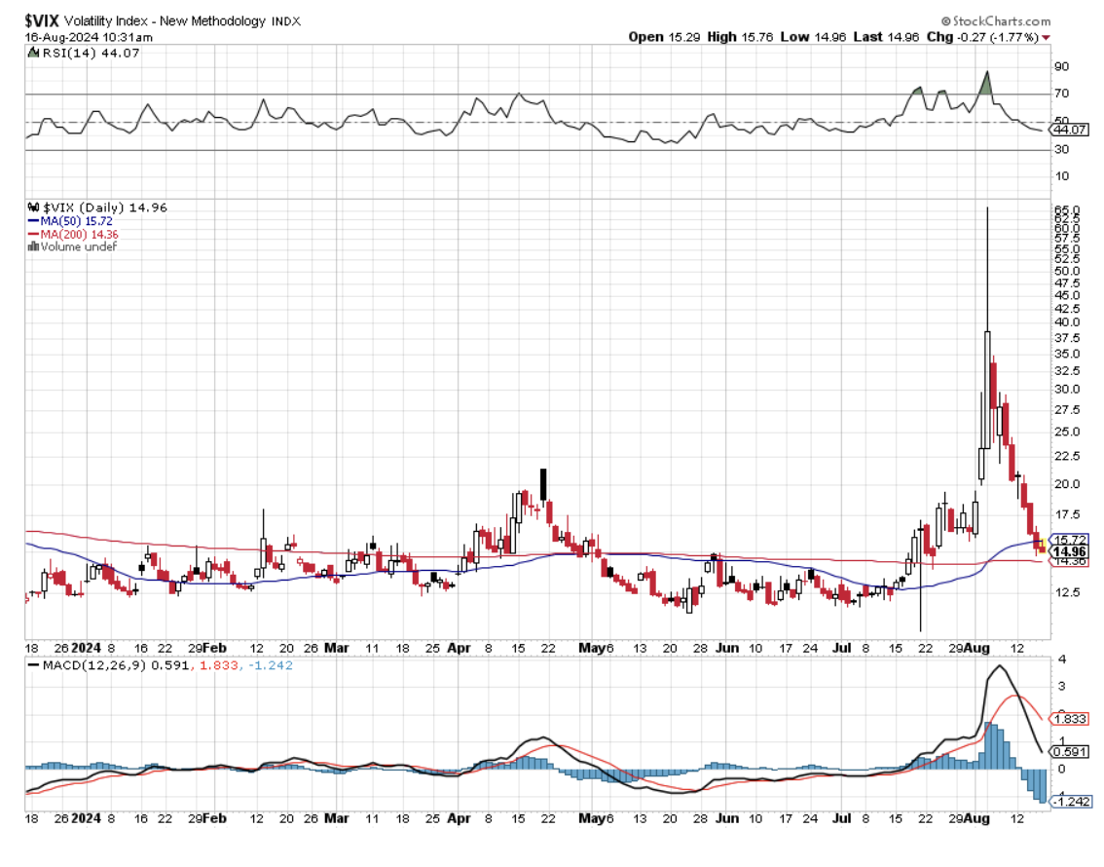This screenshot has width=1104, height=867.
Task: Click the blue MA(50) line swatch in legend
Action: (x=33, y=221)
